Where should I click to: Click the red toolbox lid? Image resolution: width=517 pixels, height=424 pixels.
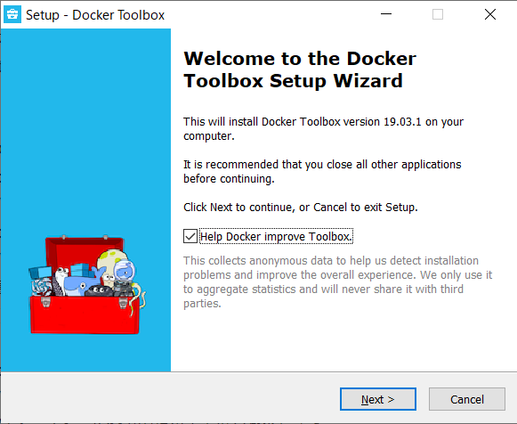(x=84, y=251)
